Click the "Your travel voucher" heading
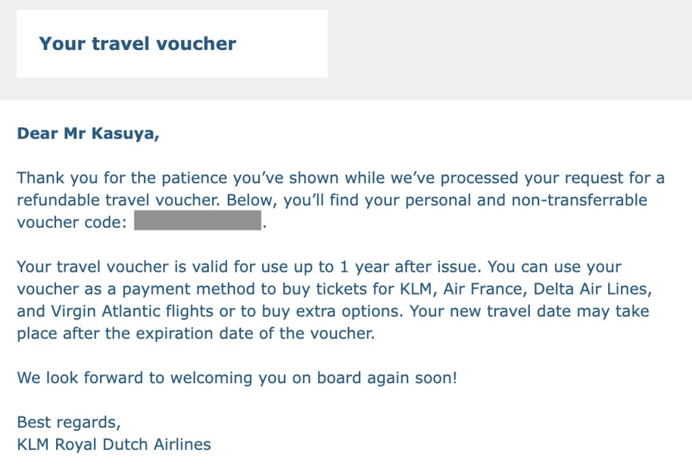This screenshot has height=471, width=692. pyautogui.click(x=137, y=44)
